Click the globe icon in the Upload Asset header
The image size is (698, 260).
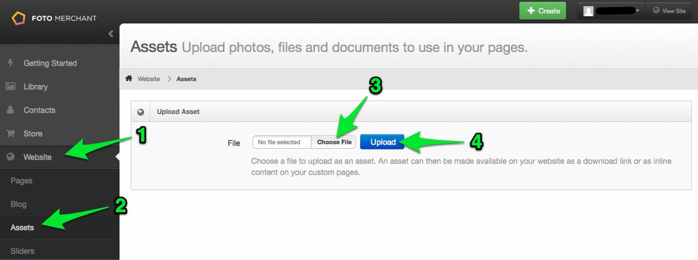point(140,112)
